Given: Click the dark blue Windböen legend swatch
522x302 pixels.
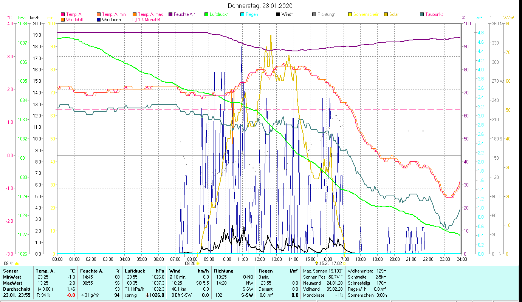Looking at the screenshot, I should tap(99, 19).
